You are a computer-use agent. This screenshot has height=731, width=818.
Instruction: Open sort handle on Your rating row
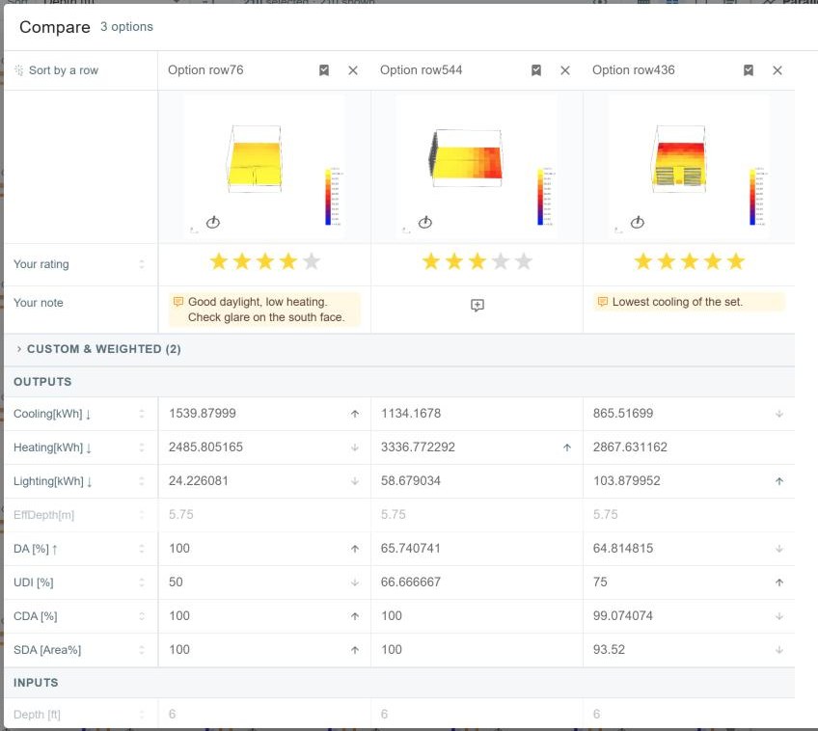[142, 264]
